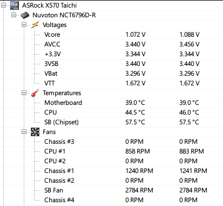This screenshot has width=223, height=206.
Task: Collapse the Voltages section
Action: pos(24,25)
